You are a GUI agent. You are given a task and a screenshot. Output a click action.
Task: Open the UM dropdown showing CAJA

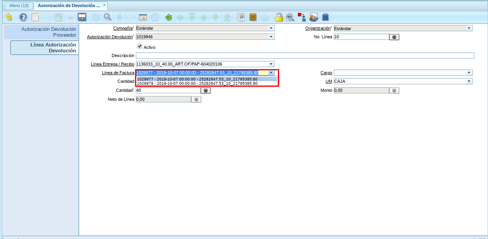pyautogui.click(x=469, y=81)
